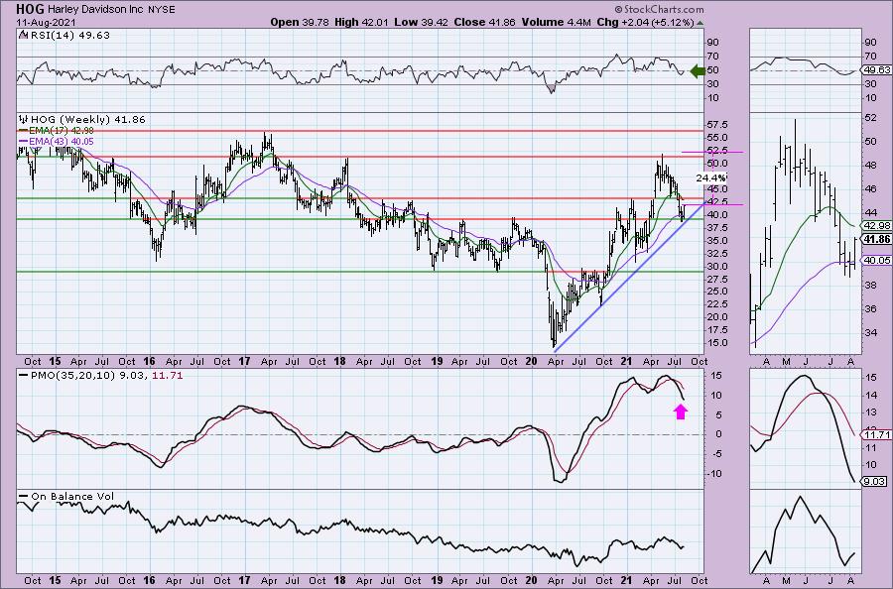Click the EMA(43) 40.05 legend entry
Image resolution: width=893 pixels, height=589 pixels.
pos(61,141)
